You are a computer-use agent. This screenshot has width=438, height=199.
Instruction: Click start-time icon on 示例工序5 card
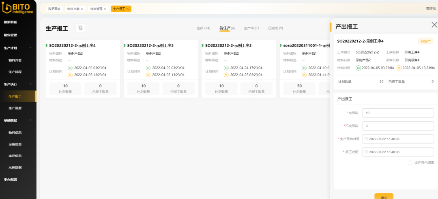148,68
